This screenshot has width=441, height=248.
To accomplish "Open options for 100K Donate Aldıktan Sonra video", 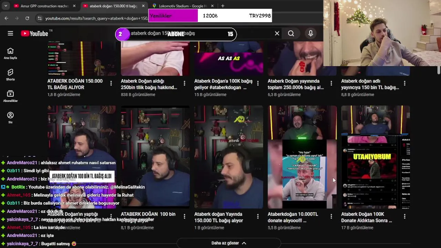I will point(404,216).
